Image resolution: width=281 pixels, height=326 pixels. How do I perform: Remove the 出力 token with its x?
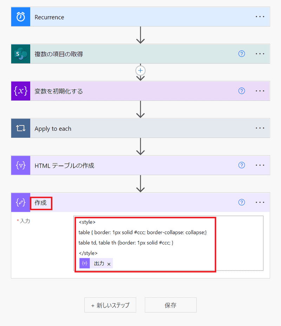click(x=109, y=264)
